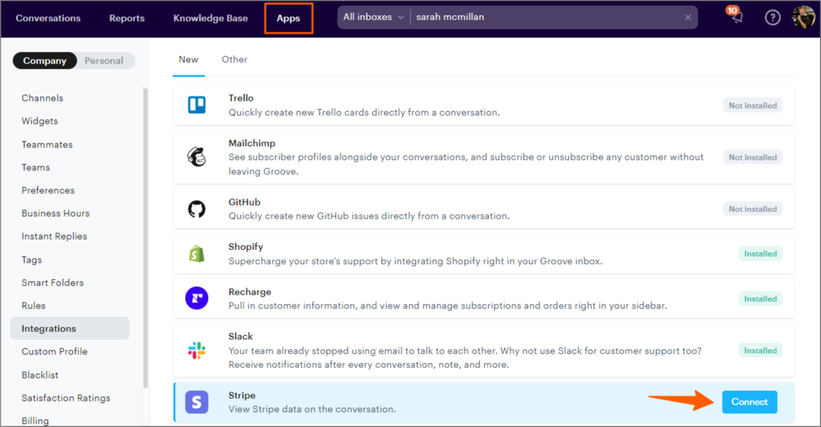Clear the search field text
The width and height of the screenshot is (821, 427).
pos(688,18)
